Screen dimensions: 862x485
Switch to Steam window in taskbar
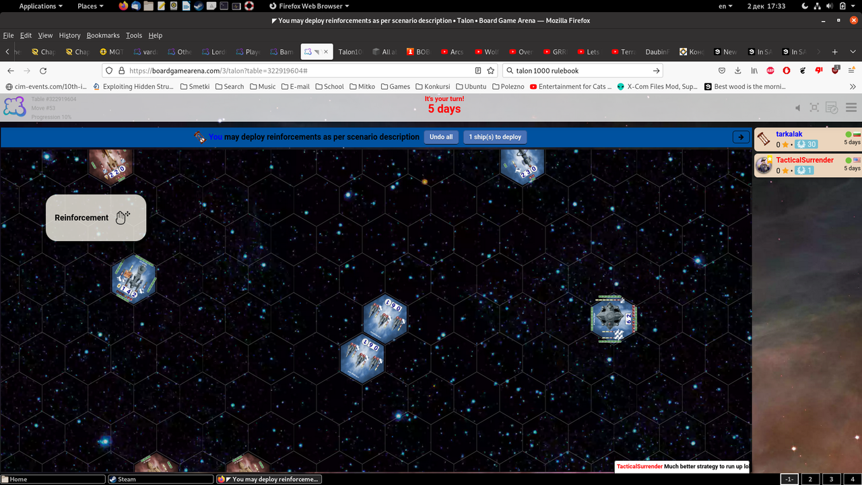[x=160, y=480]
